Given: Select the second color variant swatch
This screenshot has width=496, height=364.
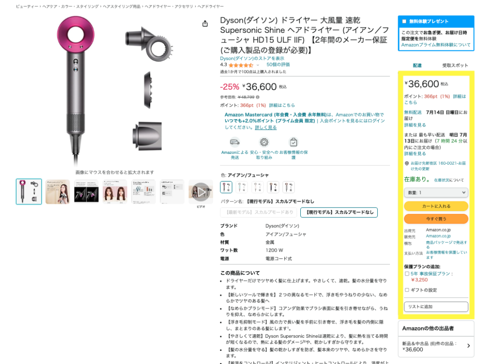Looking at the screenshot, I should 242,187.
